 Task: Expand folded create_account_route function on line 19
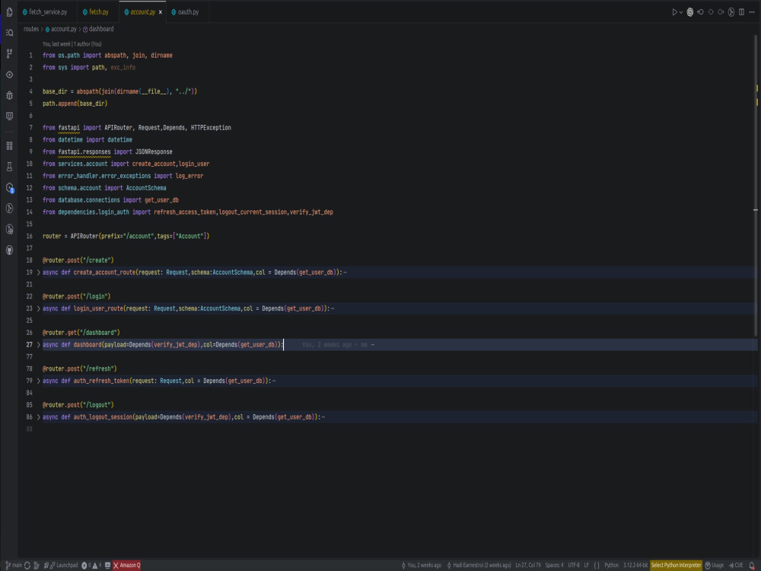click(x=39, y=273)
